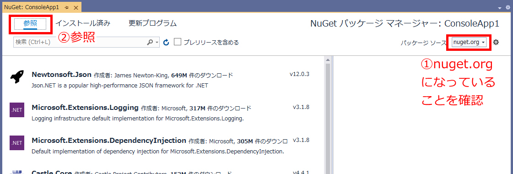Click the search magnifier icon

[x=150, y=42]
